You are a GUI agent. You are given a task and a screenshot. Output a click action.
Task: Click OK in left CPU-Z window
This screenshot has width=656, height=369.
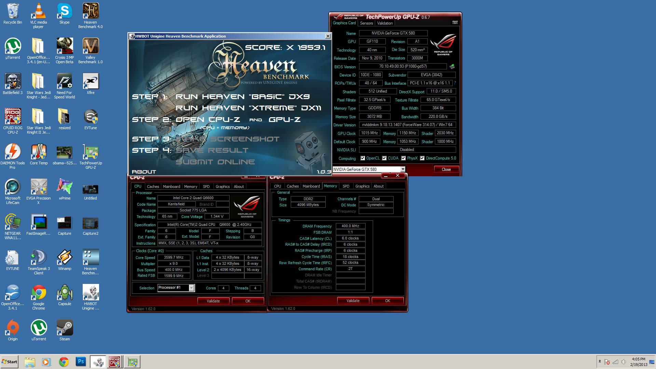click(248, 301)
